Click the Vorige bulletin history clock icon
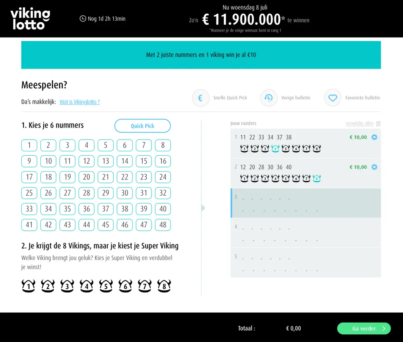403x342 pixels. coord(268,98)
